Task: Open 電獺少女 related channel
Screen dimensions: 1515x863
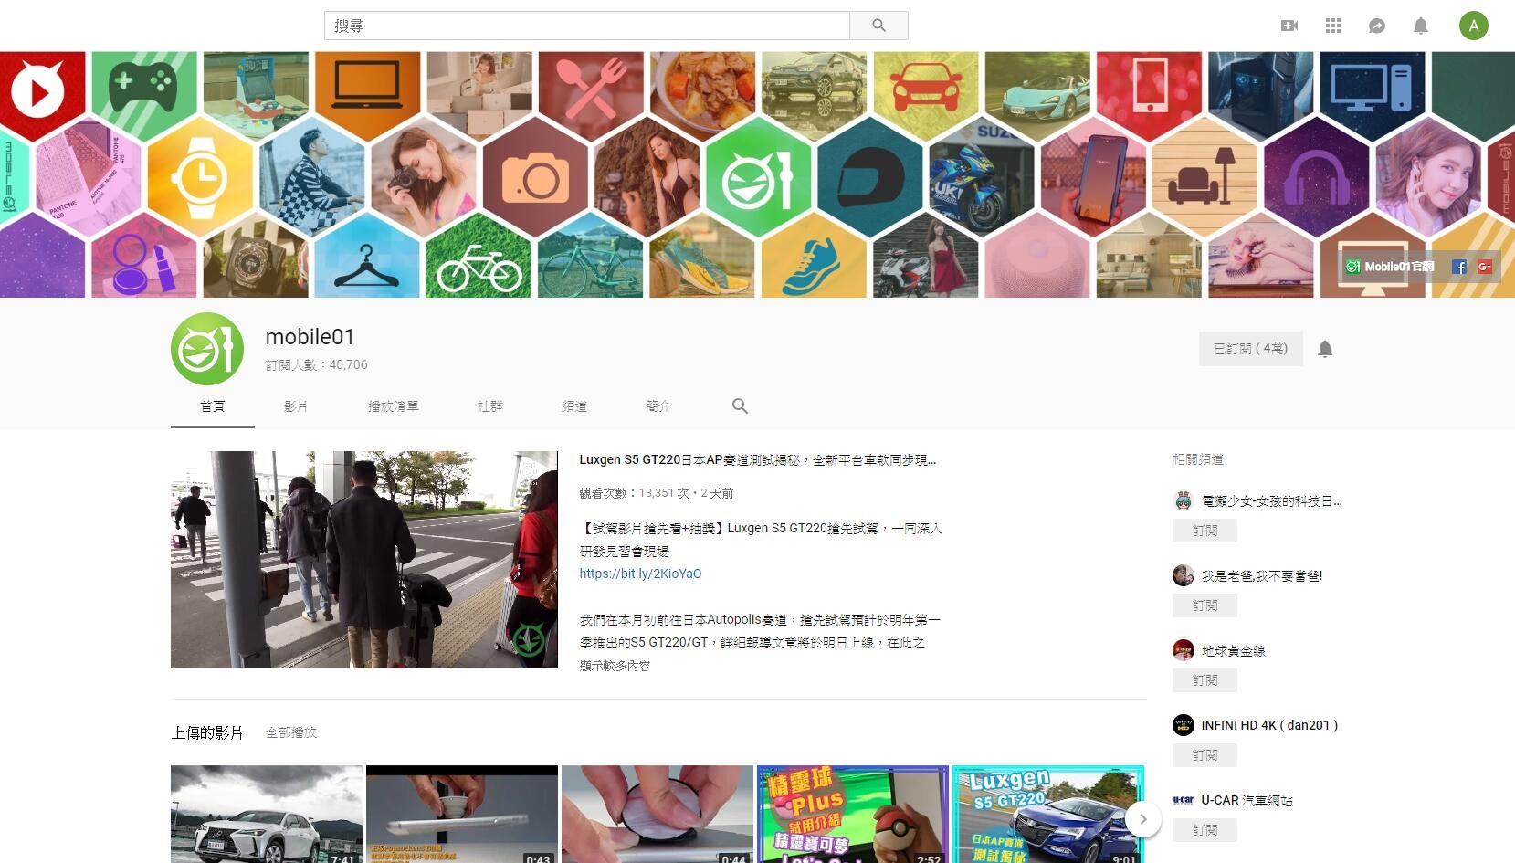Action: click(x=1271, y=501)
